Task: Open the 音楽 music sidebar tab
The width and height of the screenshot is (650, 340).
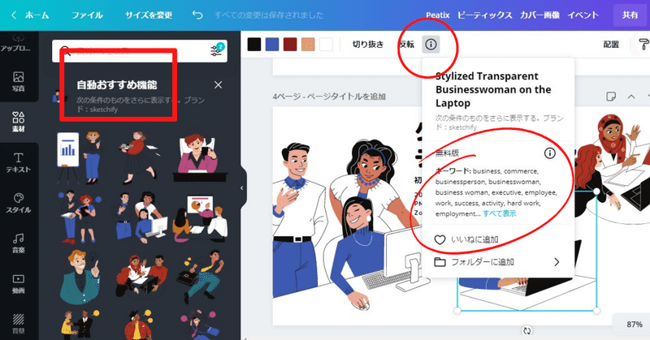Action: click(x=18, y=243)
